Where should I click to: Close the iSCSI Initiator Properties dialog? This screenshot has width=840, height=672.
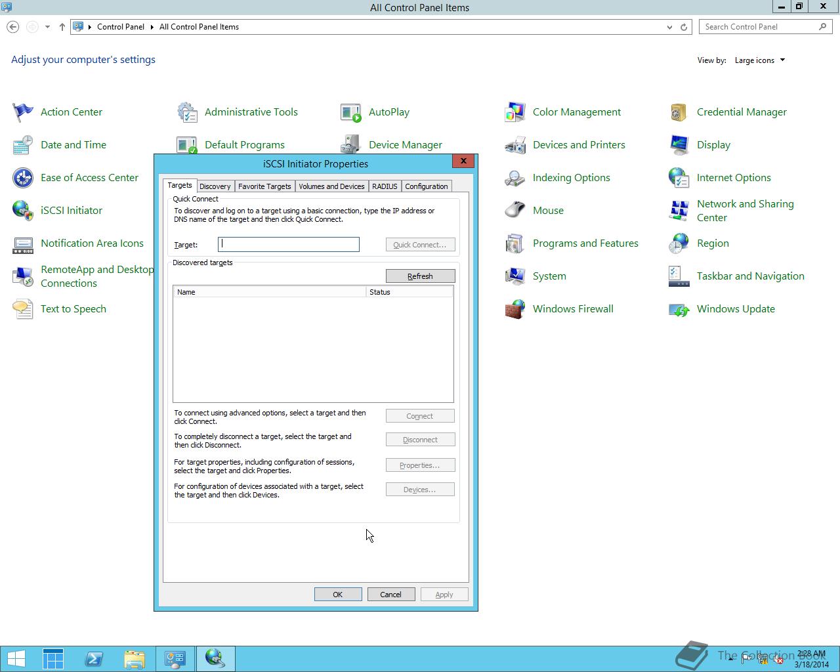pos(463,161)
